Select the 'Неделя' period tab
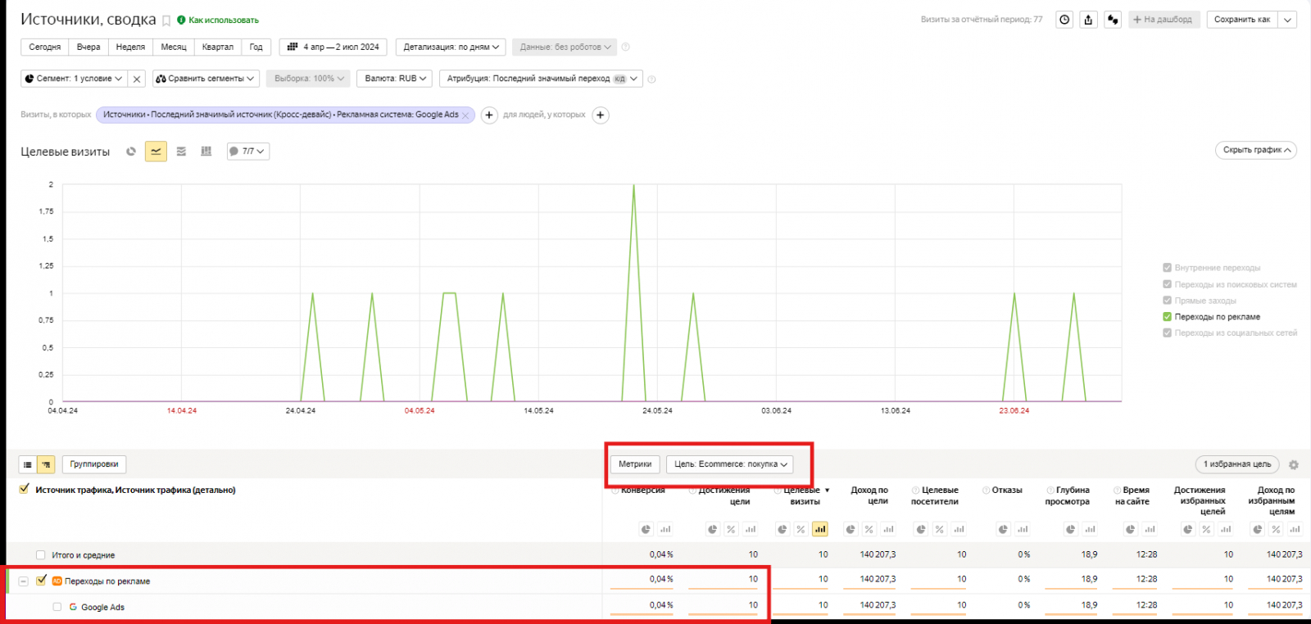Screen dimensions: 1311x624 tap(130, 47)
